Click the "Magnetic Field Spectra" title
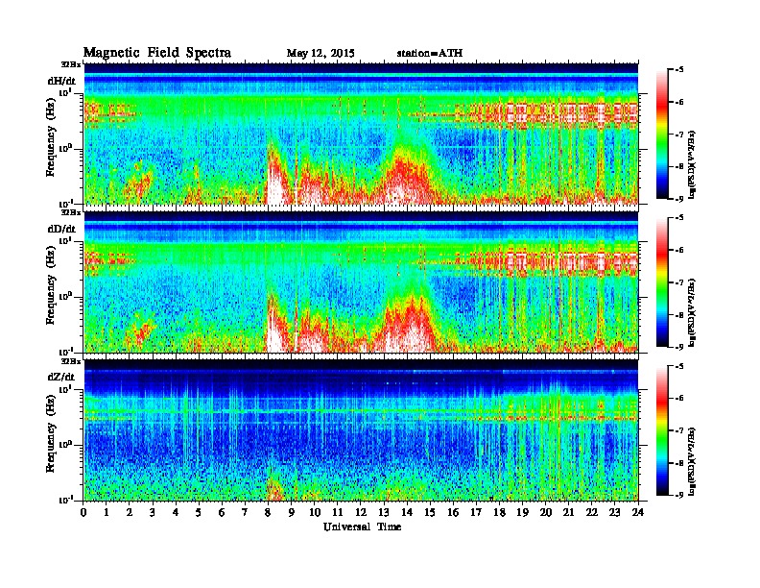Image resolution: width=760 pixels, height=588 pixels. coord(157,53)
